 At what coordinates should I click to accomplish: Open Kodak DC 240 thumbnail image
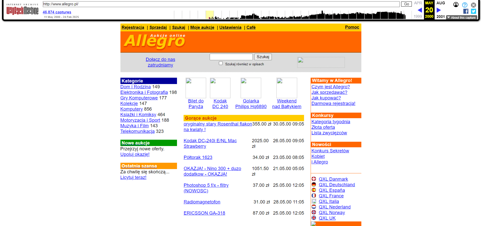pyautogui.click(x=220, y=88)
